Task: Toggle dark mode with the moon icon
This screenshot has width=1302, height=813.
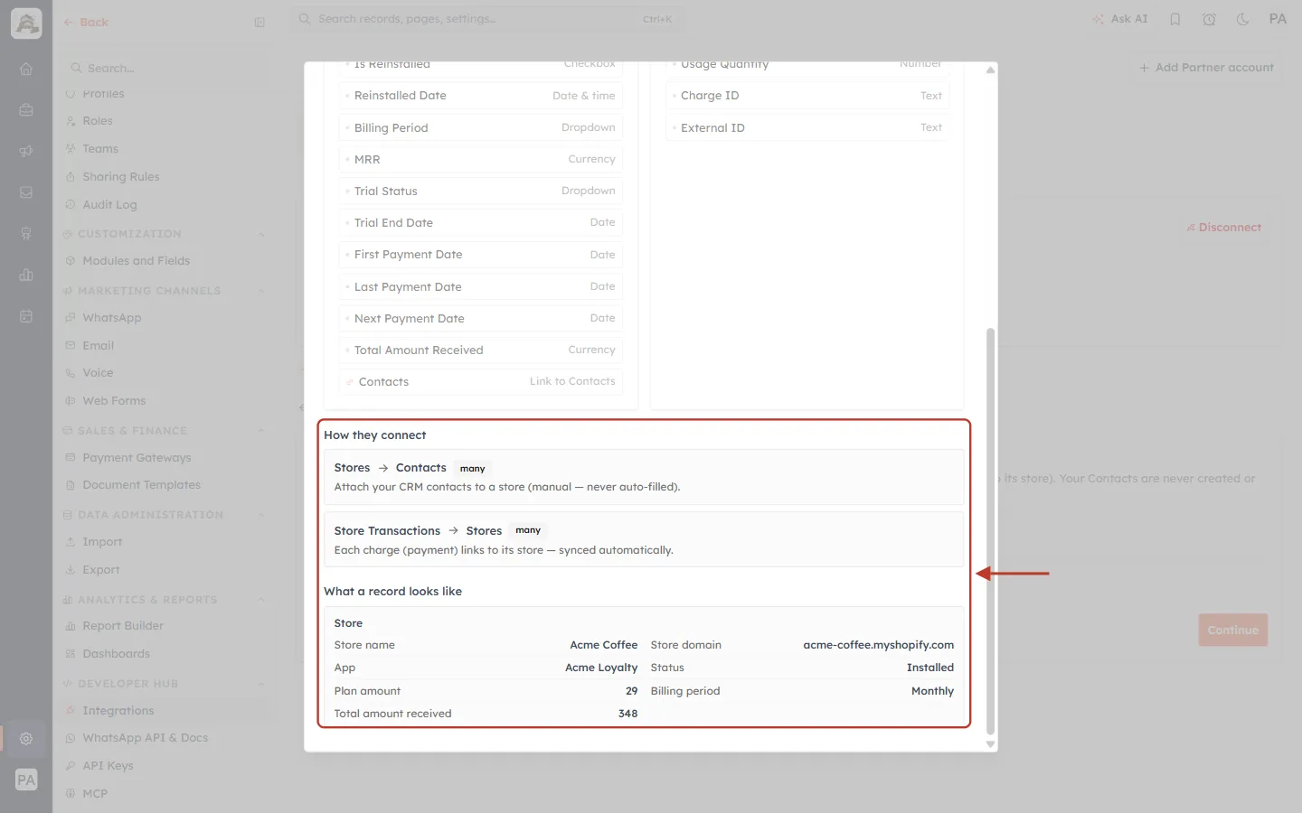Action: pyautogui.click(x=1243, y=19)
